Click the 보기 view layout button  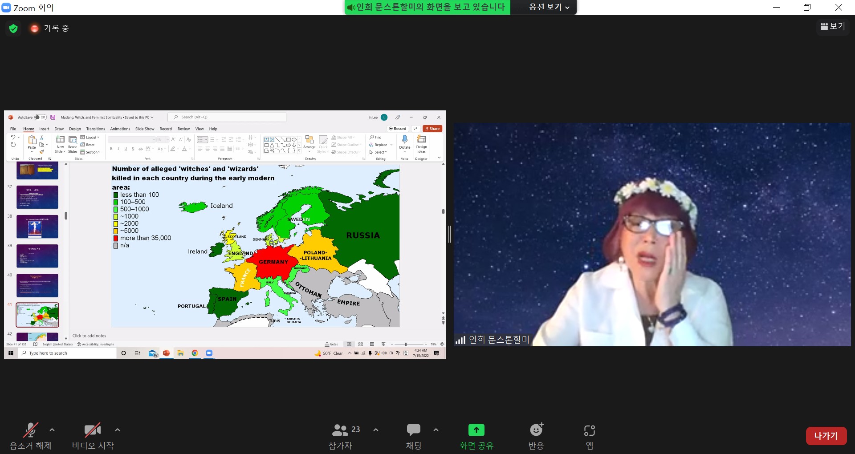pyautogui.click(x=833, y=27)
